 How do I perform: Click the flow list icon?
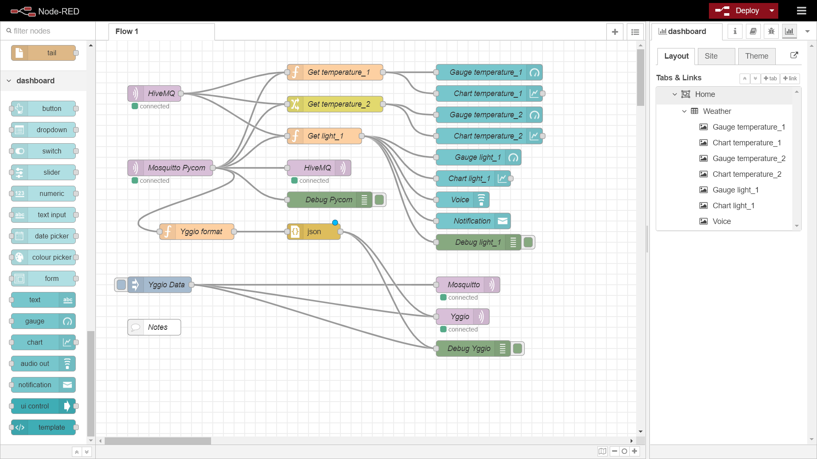point(635,32)
